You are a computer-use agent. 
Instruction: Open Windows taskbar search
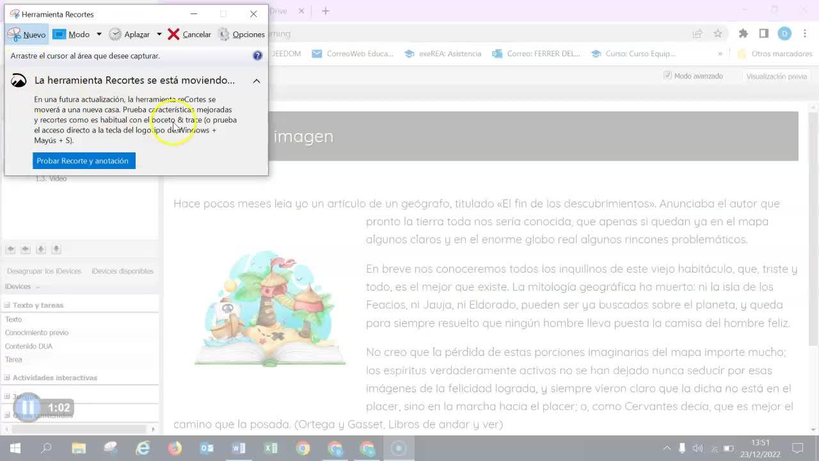46,448
